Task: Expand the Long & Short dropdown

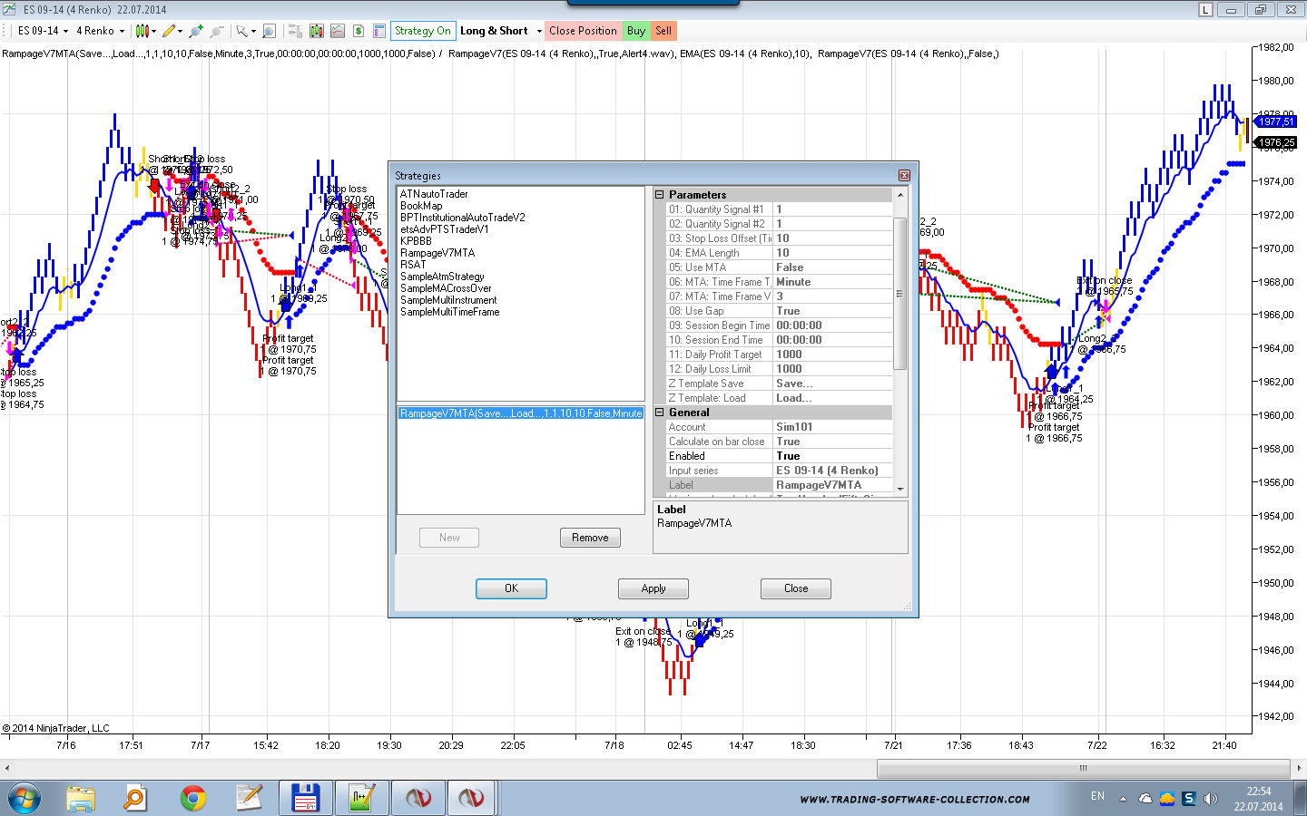Action: [539, 31]
